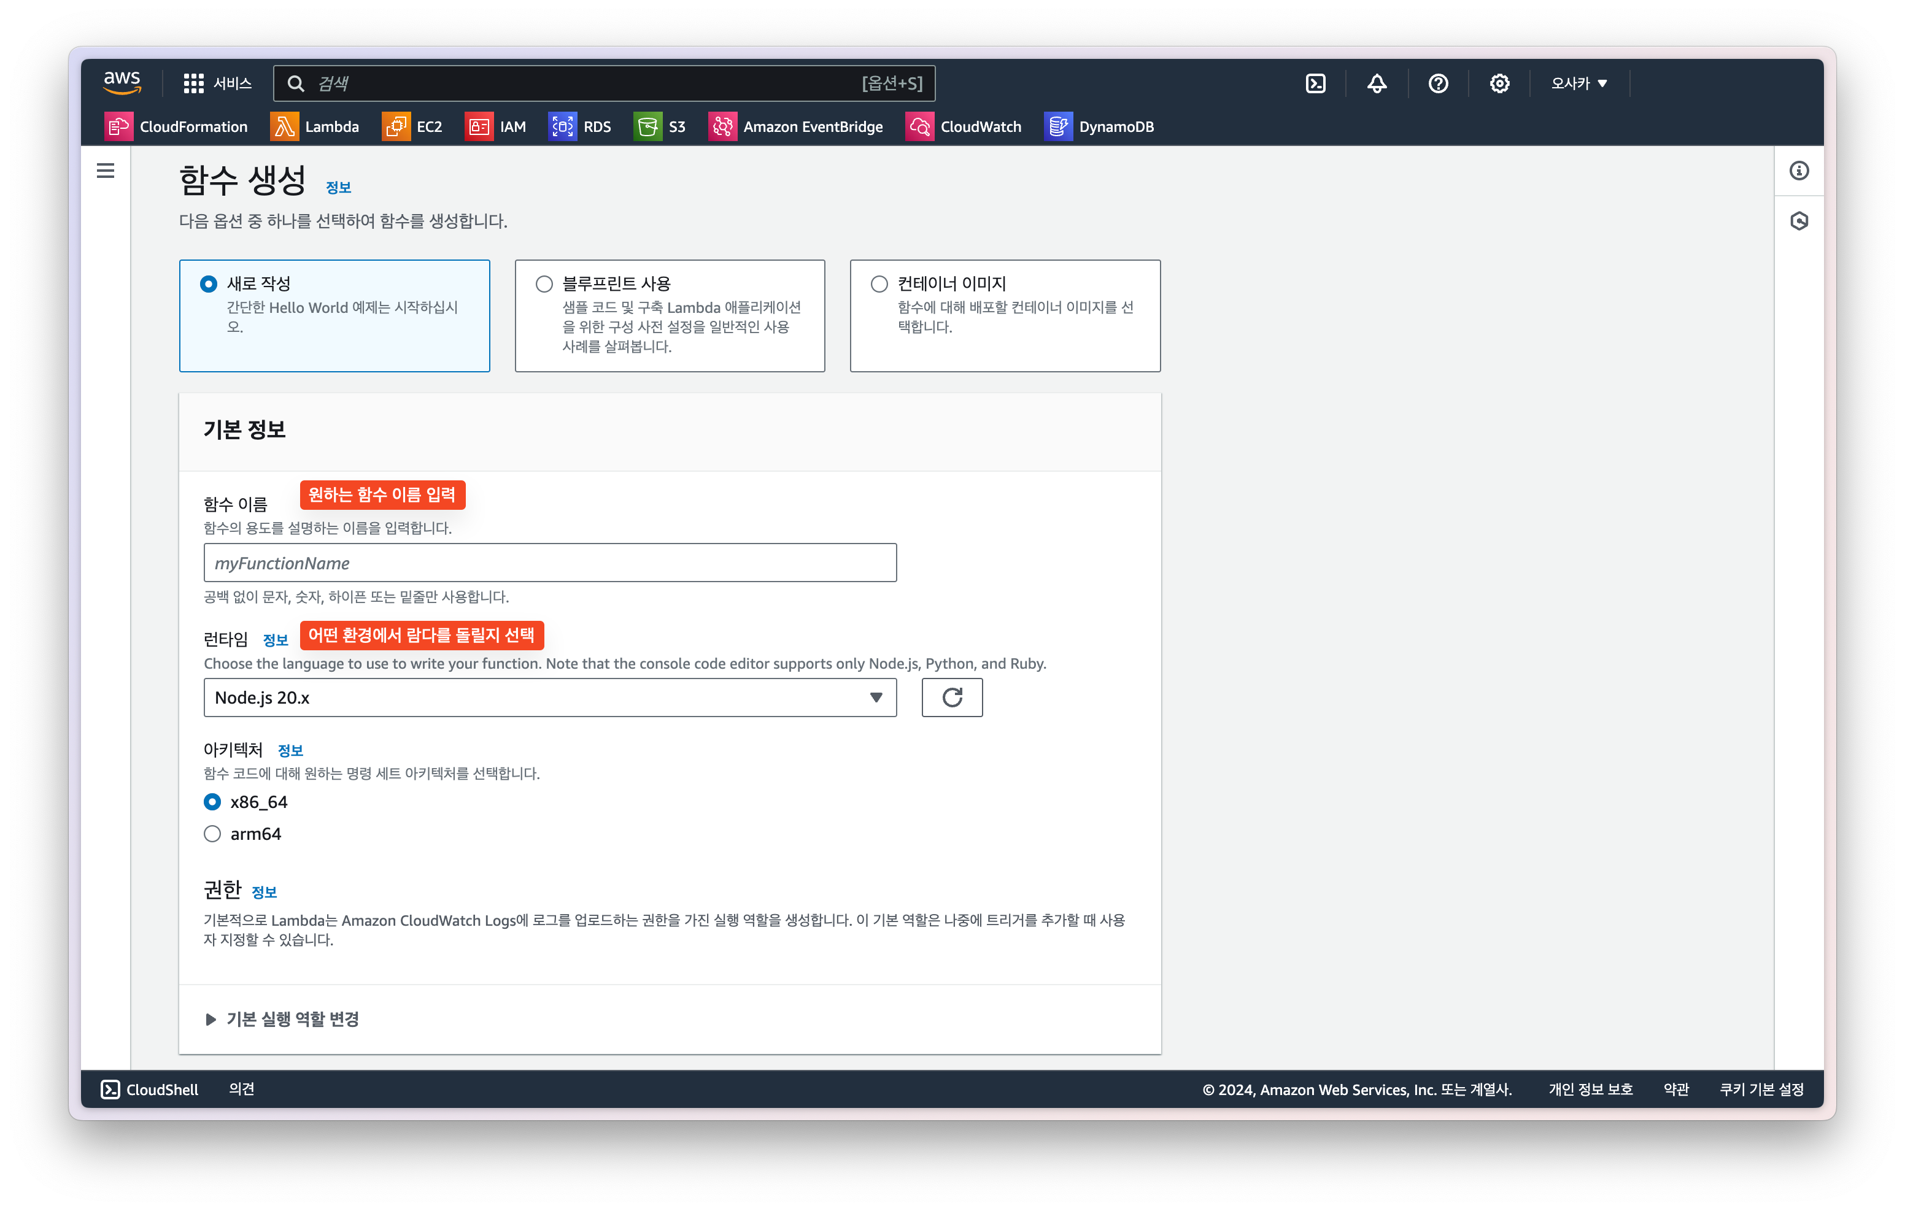Screen dimensions: 1905x1211
Task: Click the 함수 이름 field label
Action: click(235, 504)
